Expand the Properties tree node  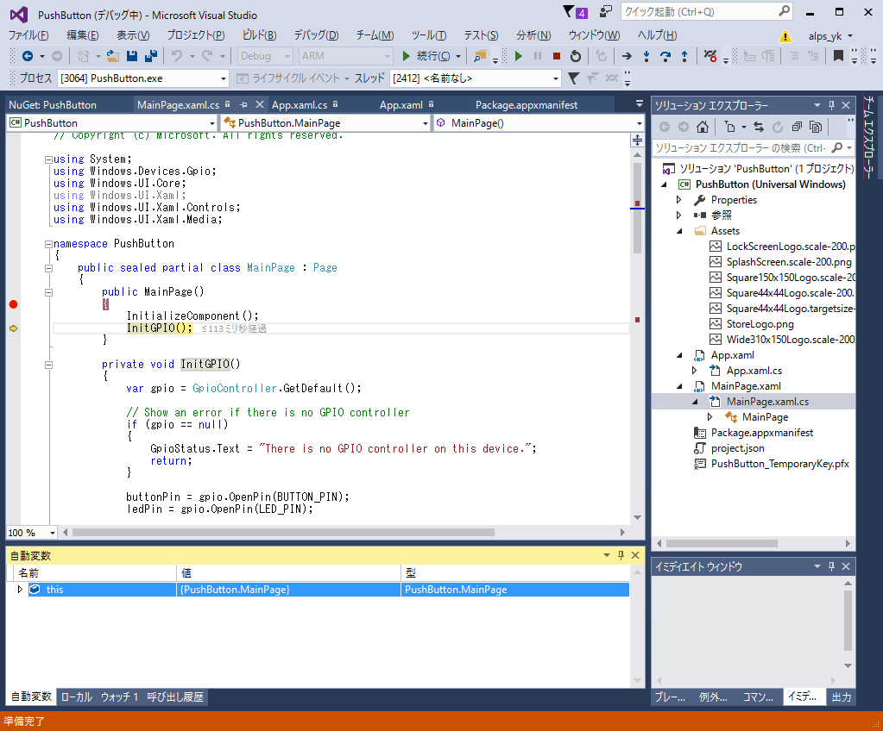[678, 200]
